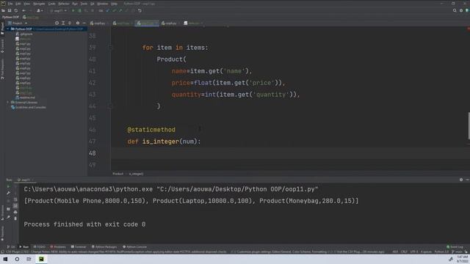
Task: Collapse the Python OOP root folder
Action: click(8, 29)
